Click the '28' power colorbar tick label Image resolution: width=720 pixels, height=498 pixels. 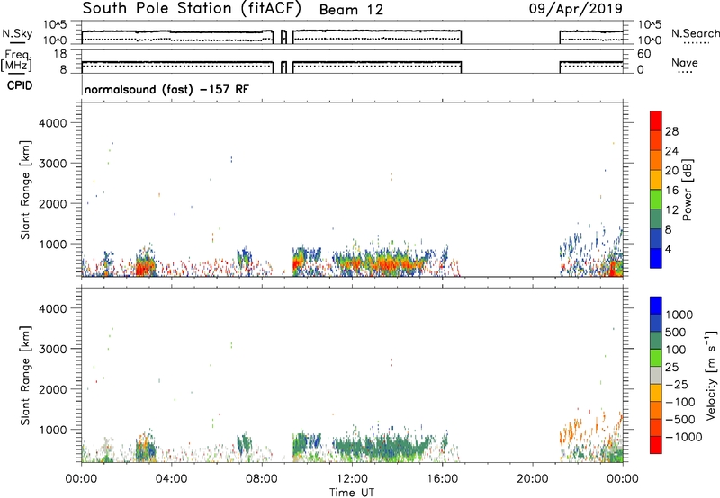pyautogui.click(x=671, y=131)
